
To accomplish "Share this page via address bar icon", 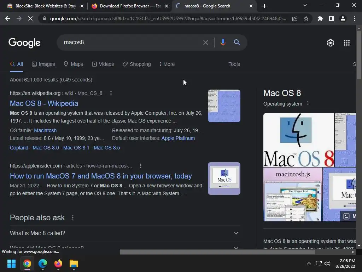I will [295, 18].
